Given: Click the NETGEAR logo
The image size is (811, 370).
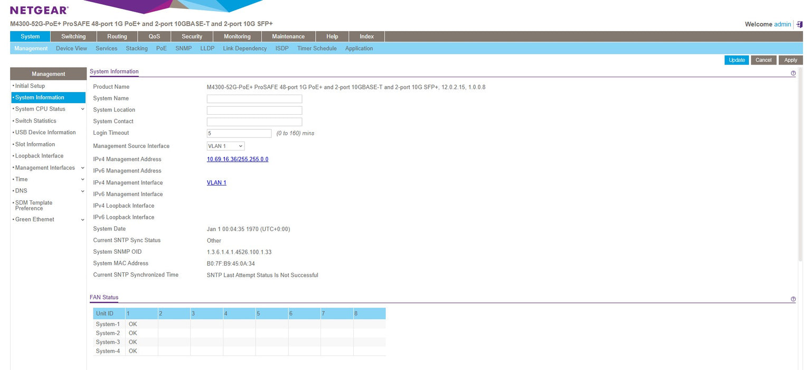Looking at the screenshot, I should point(39,10).
